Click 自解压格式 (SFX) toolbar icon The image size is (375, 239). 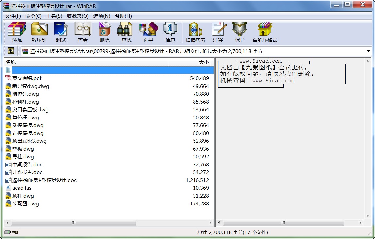[x=265, y=32]
